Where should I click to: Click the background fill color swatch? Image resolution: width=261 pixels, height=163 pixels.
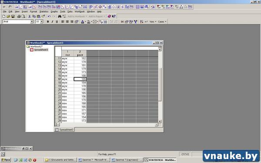click(89, 22)
